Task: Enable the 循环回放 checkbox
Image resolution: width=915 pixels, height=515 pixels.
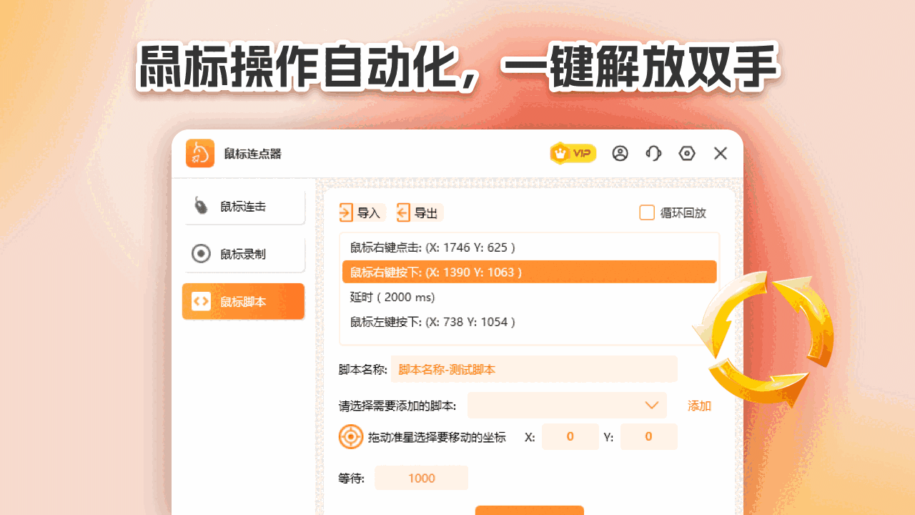Action: (647, 212)
